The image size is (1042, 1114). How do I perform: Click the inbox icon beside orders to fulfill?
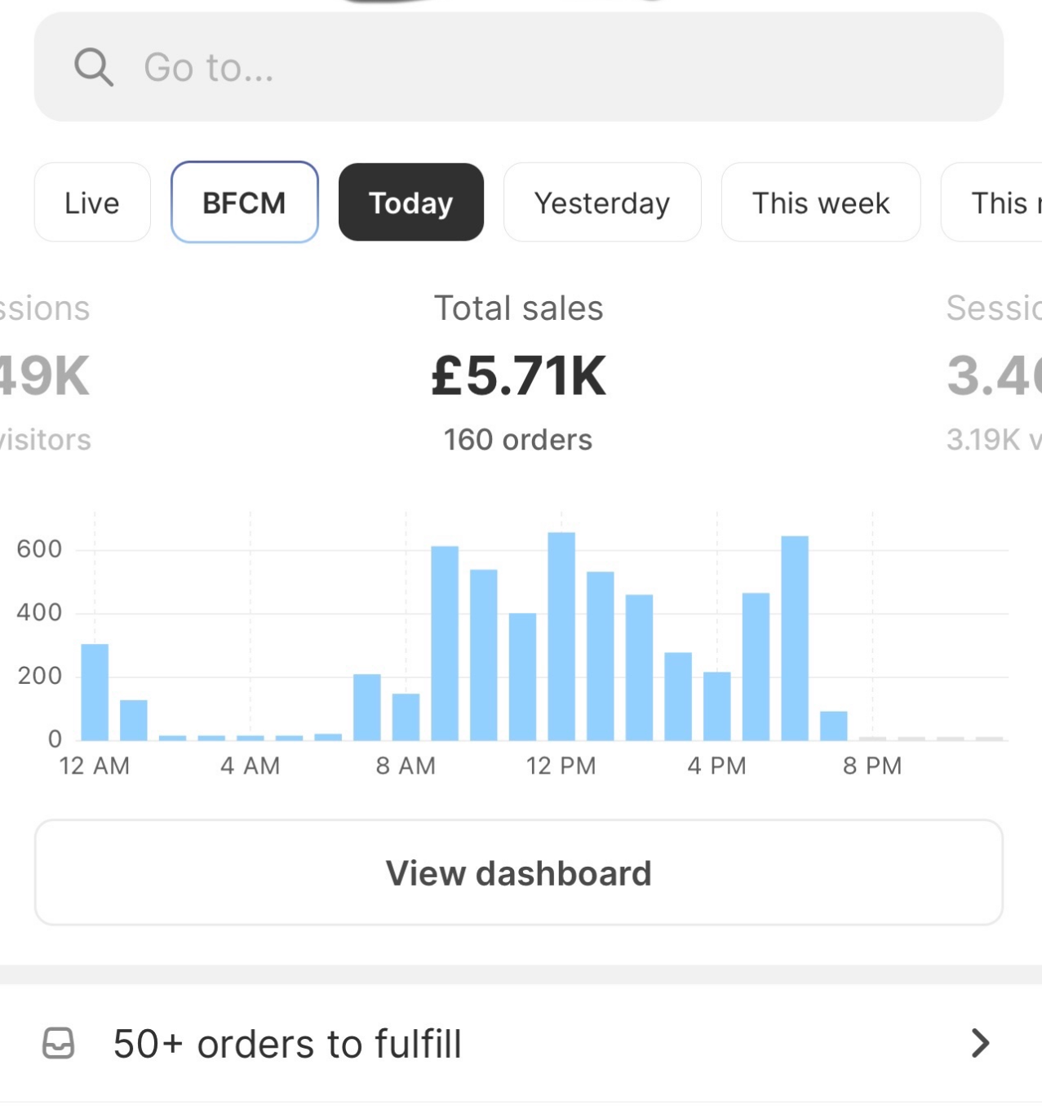pyautogui.click(x=59, y=1043)
